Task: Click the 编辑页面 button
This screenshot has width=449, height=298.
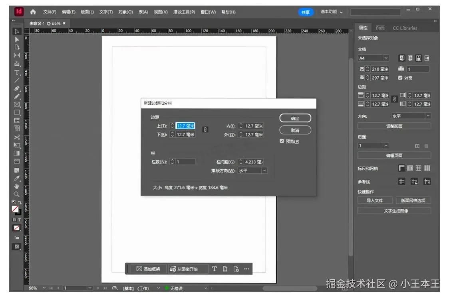Action: [394, 155]
